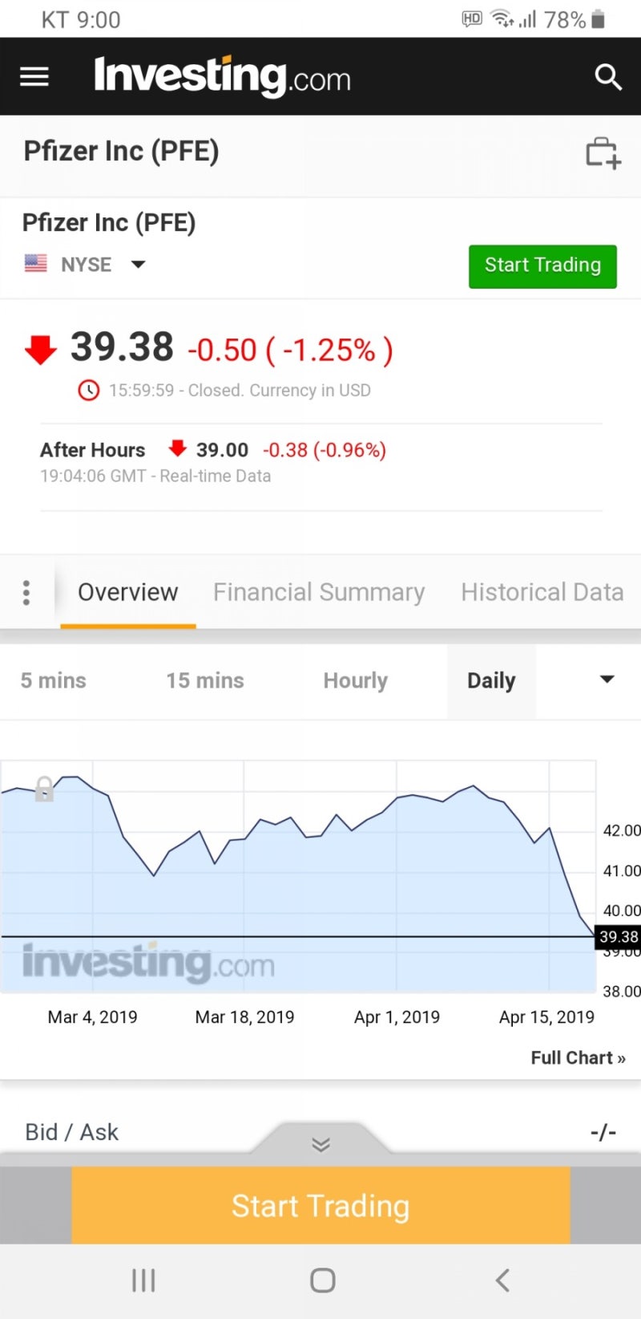The image size is (641, 1319).
Task: Tap the green Start Trading button
Action: point(542,266)
